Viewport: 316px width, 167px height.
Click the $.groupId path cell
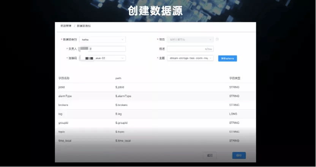click(x=121, y=123)
